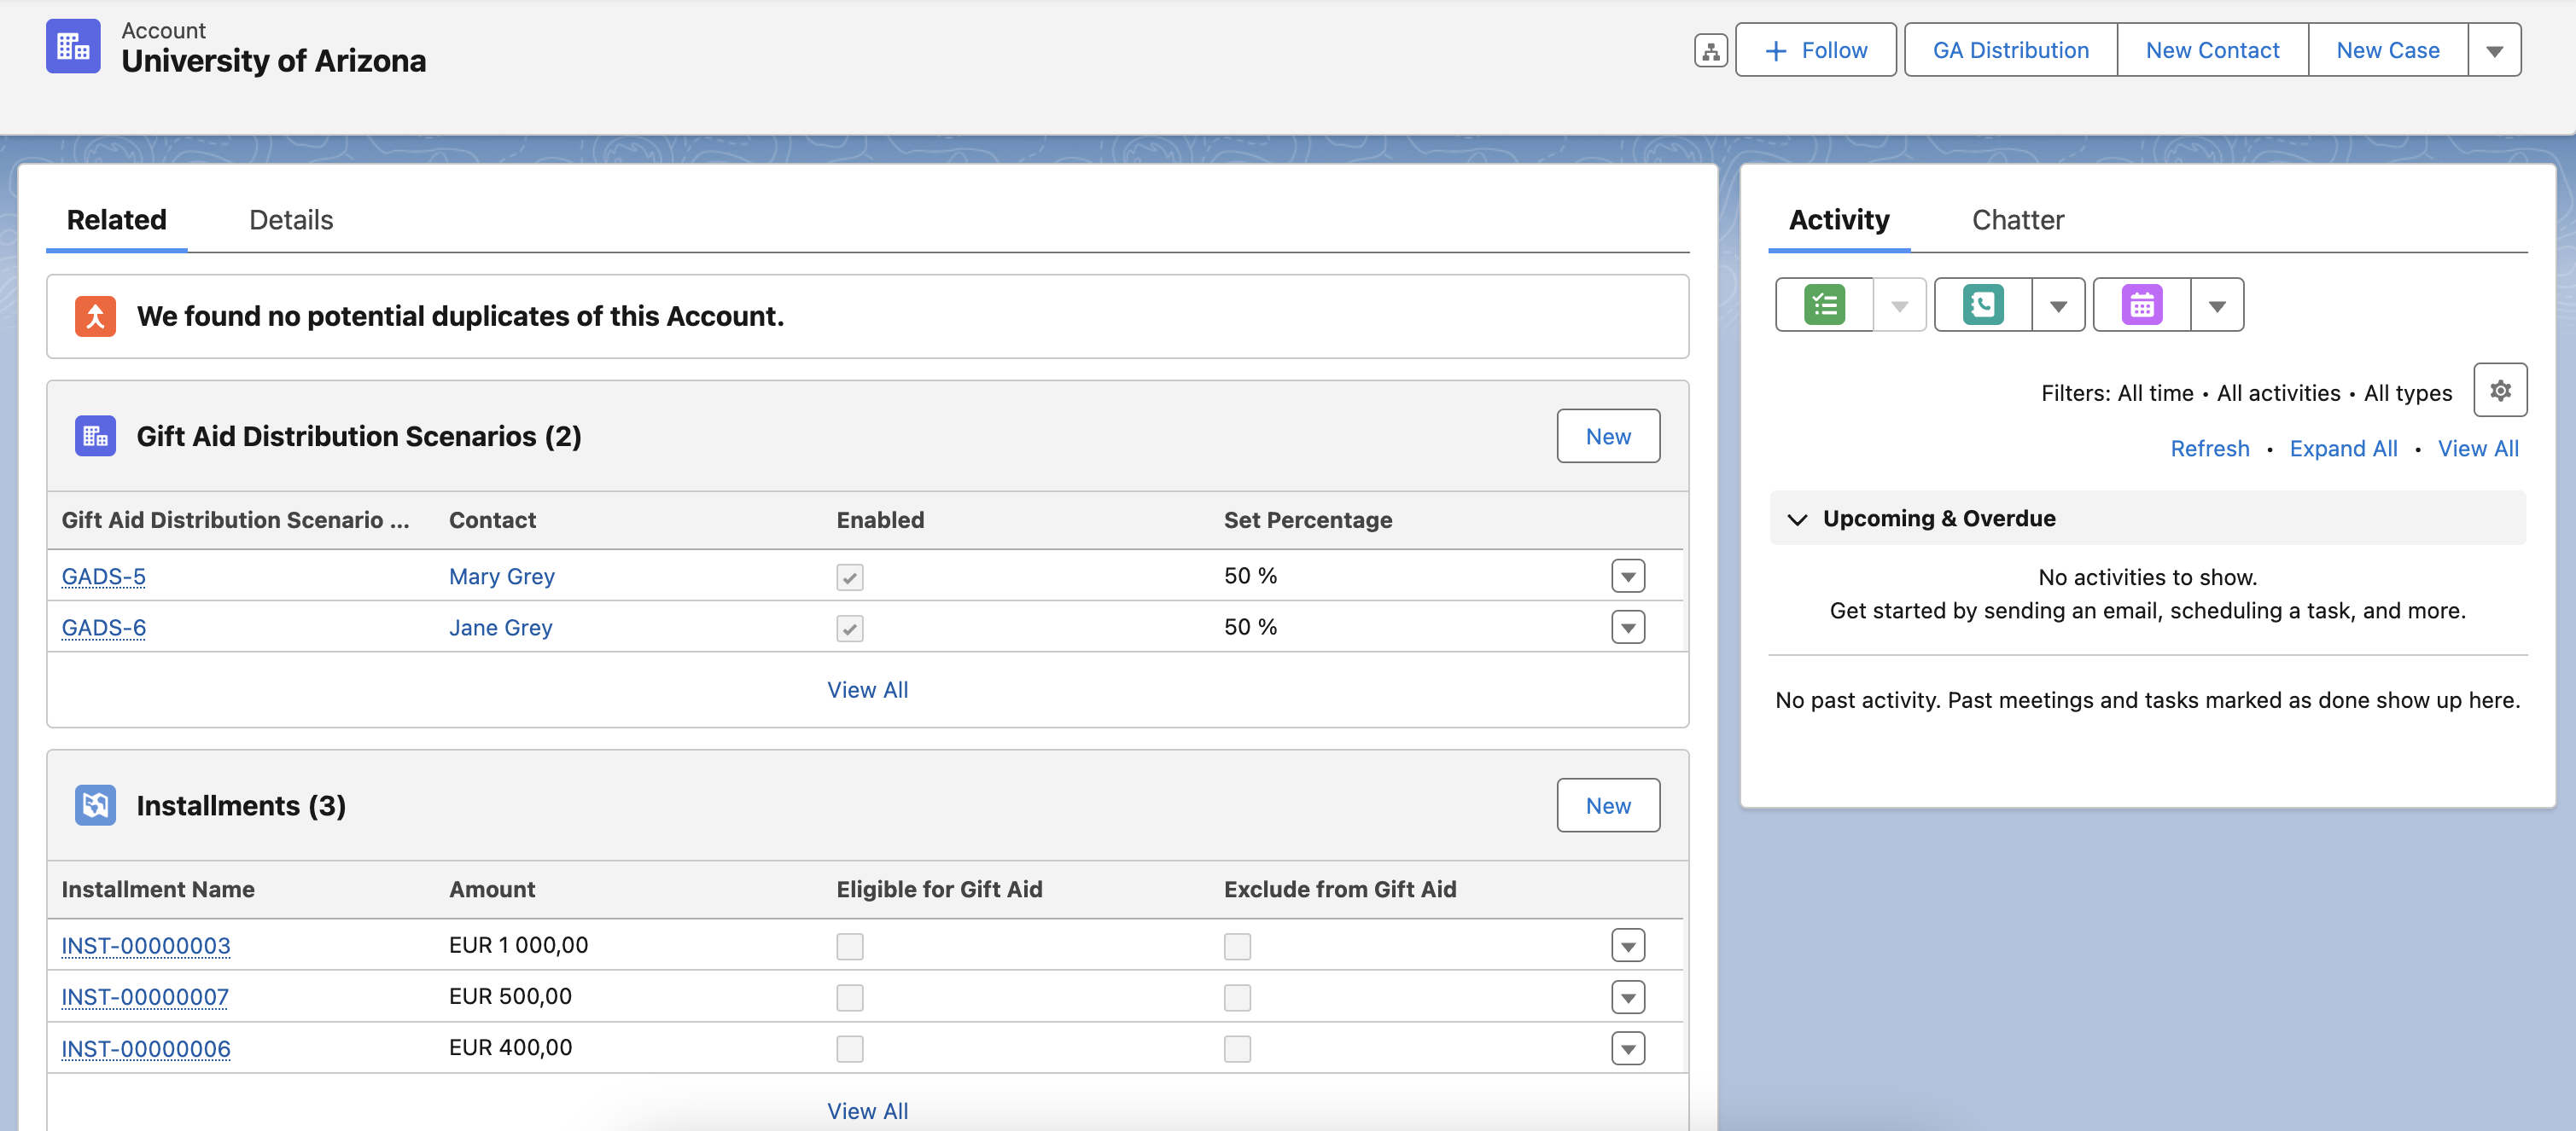Click the Gift Aid Distribution Scenarios panel icon
Image resolution: width=2576 pixels, height=1131 pixels.
(95, 436)
